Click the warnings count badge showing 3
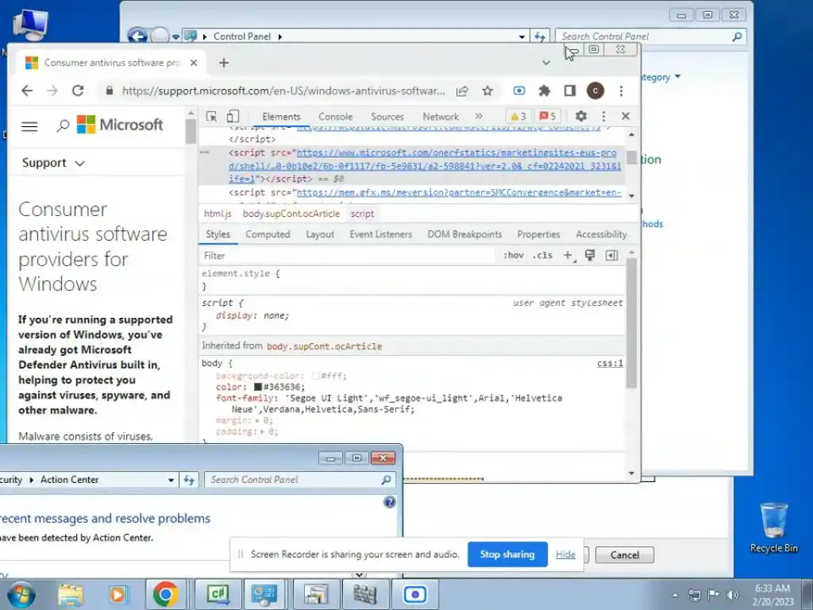The height and width of the screenshot is (610, 813). point(518,116)
